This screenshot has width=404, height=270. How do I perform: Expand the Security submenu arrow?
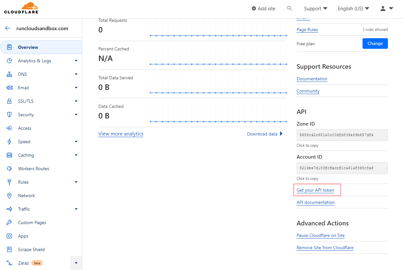(76, 115)
